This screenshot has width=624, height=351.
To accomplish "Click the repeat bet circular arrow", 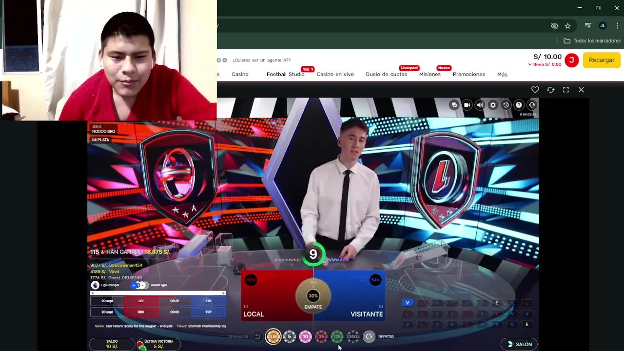I will [x=369, y=336].
